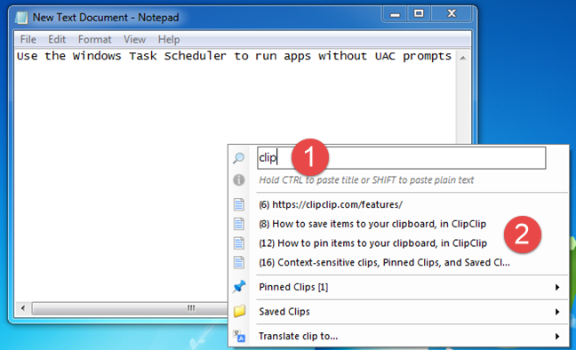The image size is (576, 350).
Task: Click the Notepad vertical scrollbar up arrow
Action: coord(463,58)
